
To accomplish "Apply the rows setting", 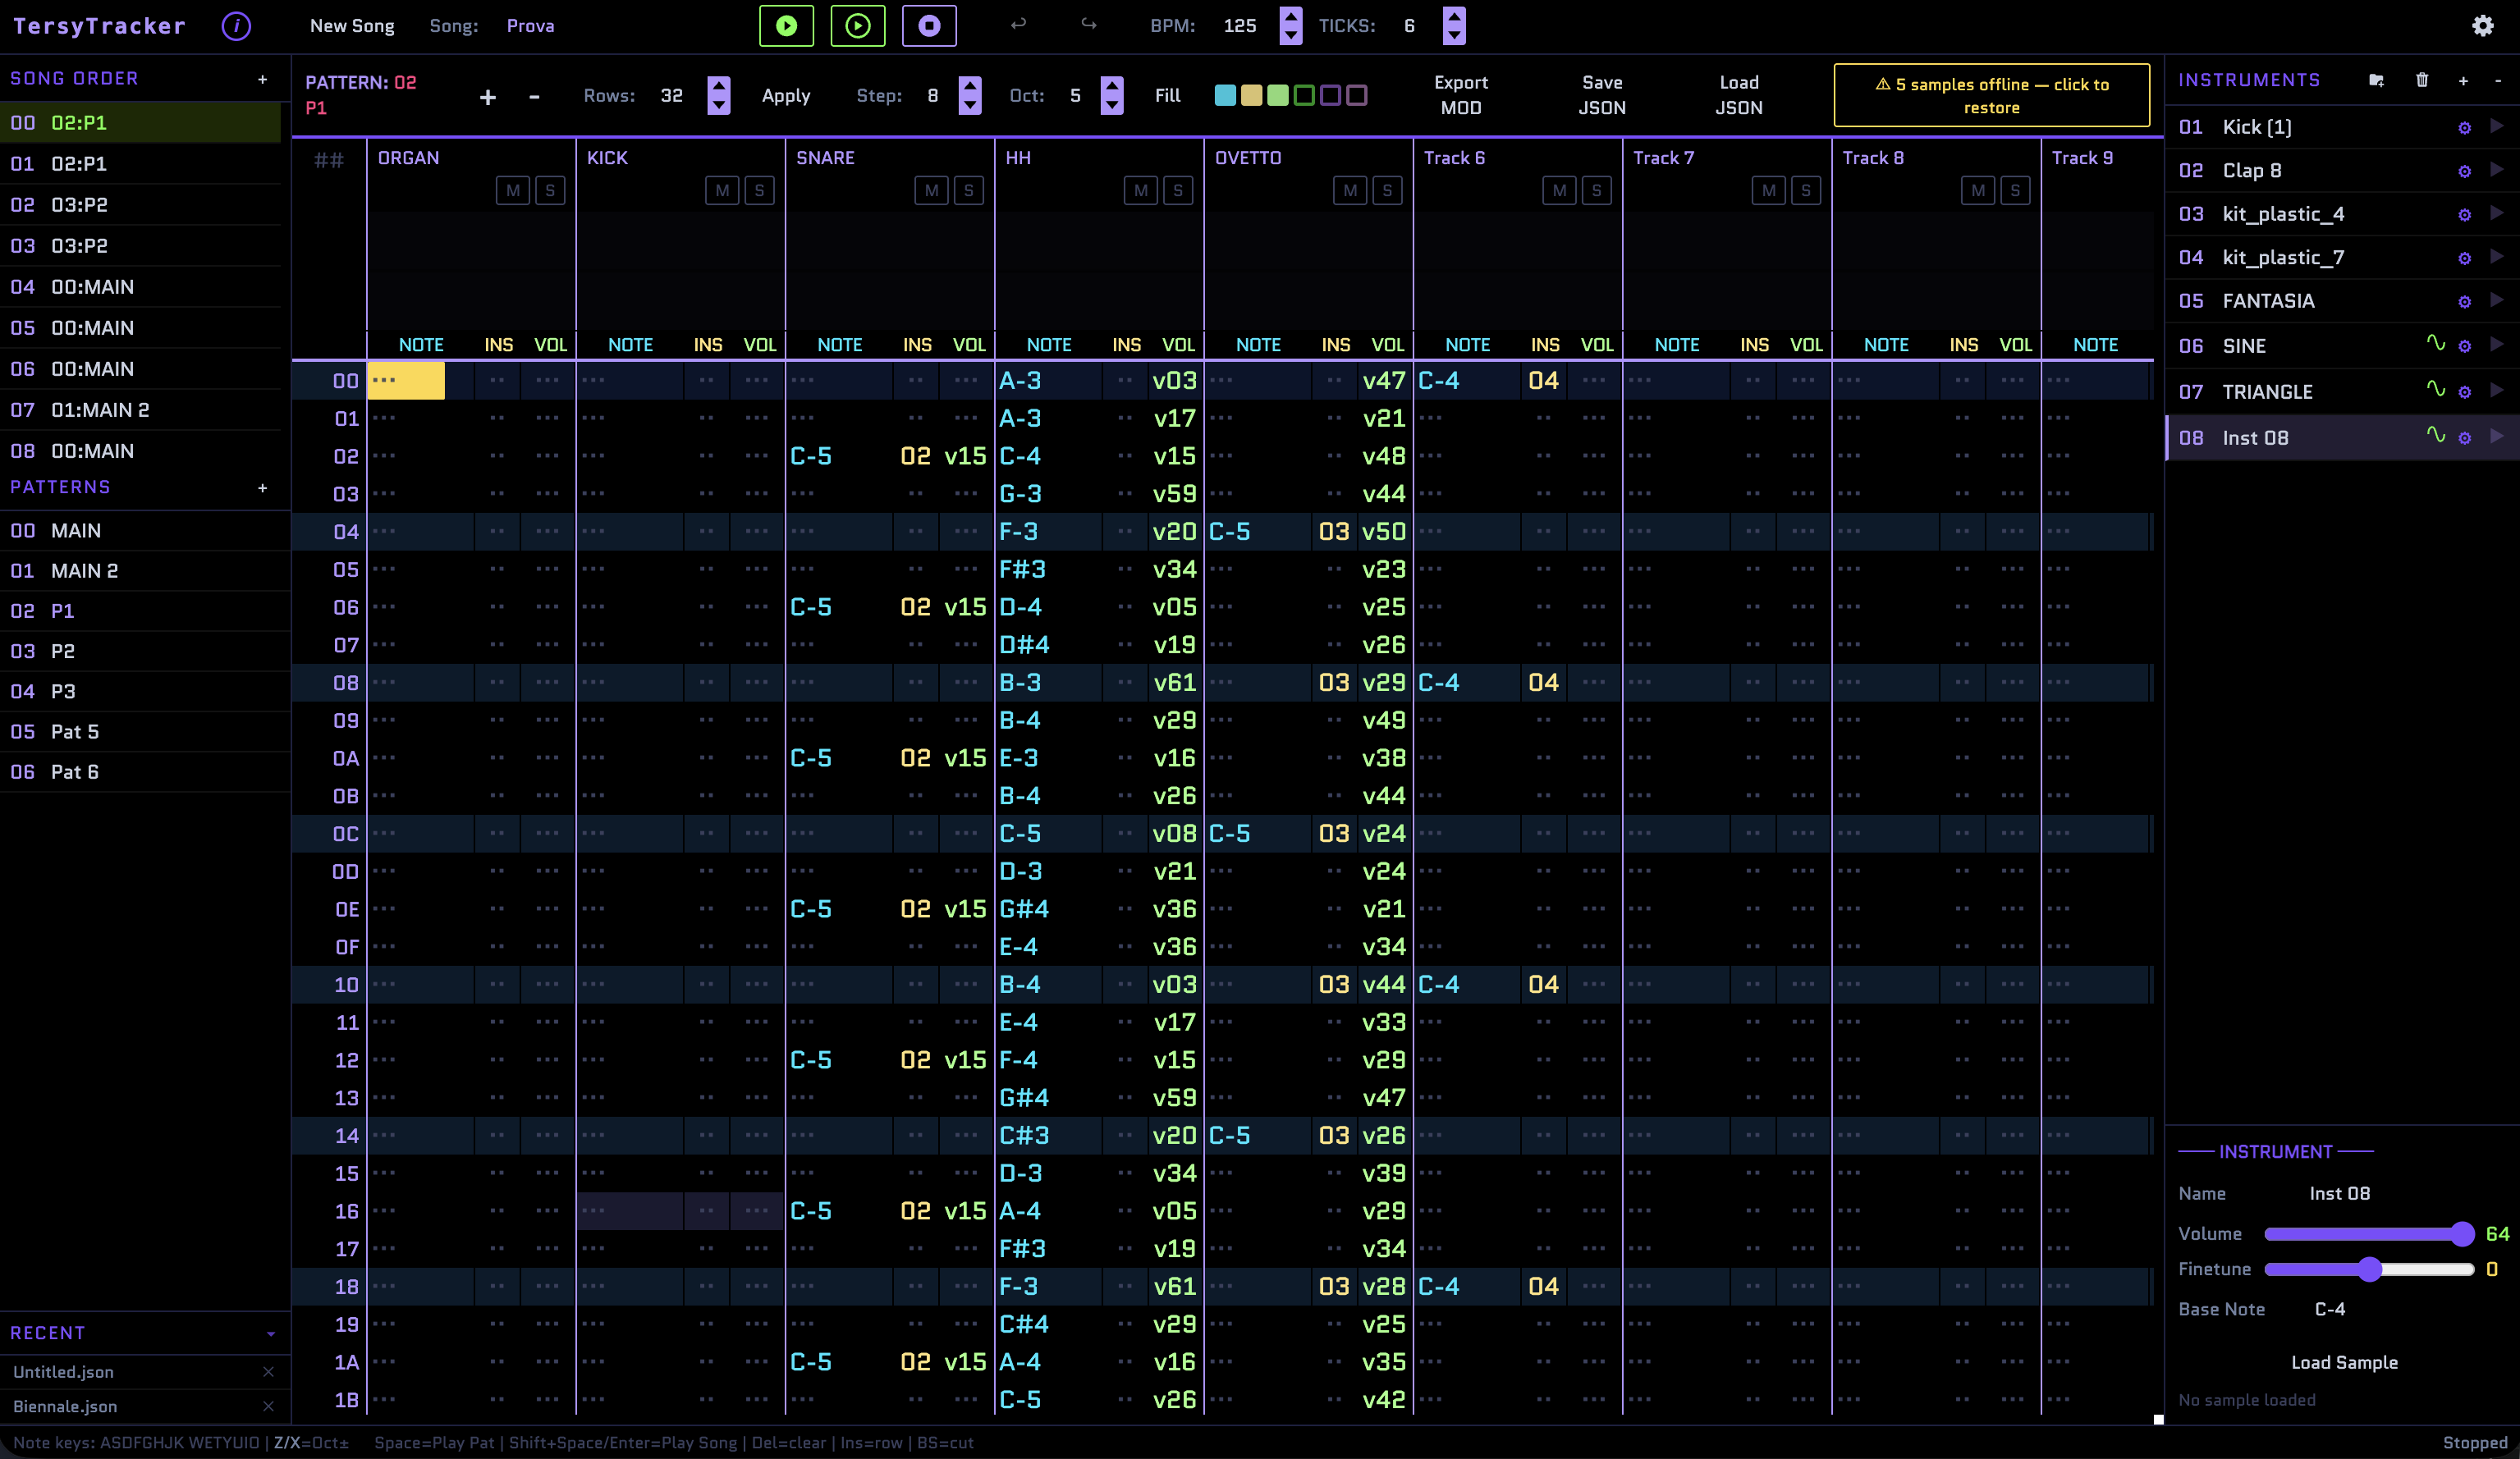I will pyautogui.click(x=786, y=96).
